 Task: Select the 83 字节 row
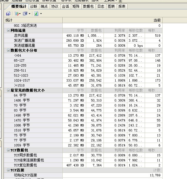[x=83, y=110]
